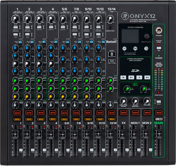
Task: Tap the L-R assign button on channel 1
Action: [21, 150]
